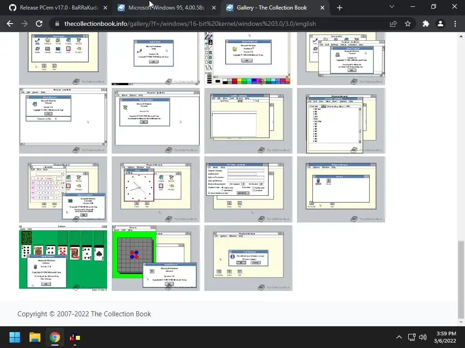Image resolution: width=465 pixels, height=348 pixels.
Task: Open the Solitaire screenshot thumbnail
Action: [x=63, y=258]
